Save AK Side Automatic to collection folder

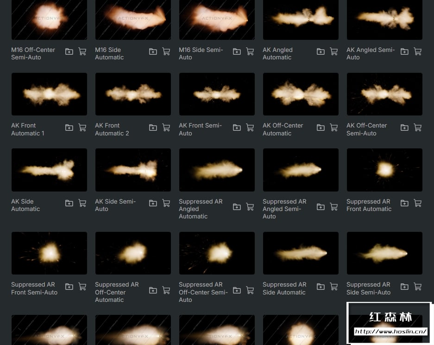pyautogui.click(x=69, y=203)
